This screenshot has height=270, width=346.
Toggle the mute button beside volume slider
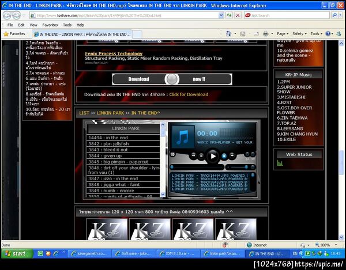[x=253, y=168]
